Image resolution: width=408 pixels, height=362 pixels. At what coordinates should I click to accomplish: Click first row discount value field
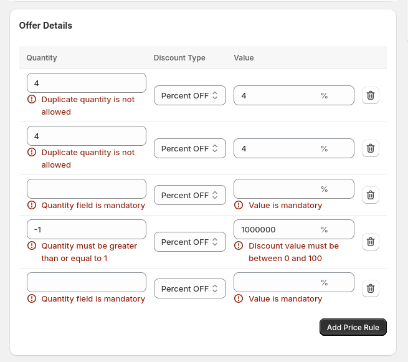click(x=277, y=95)
